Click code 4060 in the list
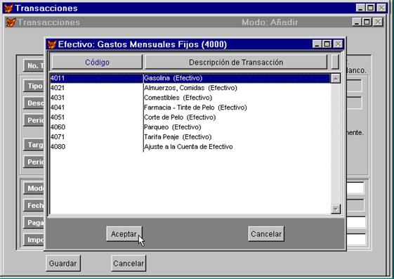This screenshot has height=279, width=394. click(58, 127)
